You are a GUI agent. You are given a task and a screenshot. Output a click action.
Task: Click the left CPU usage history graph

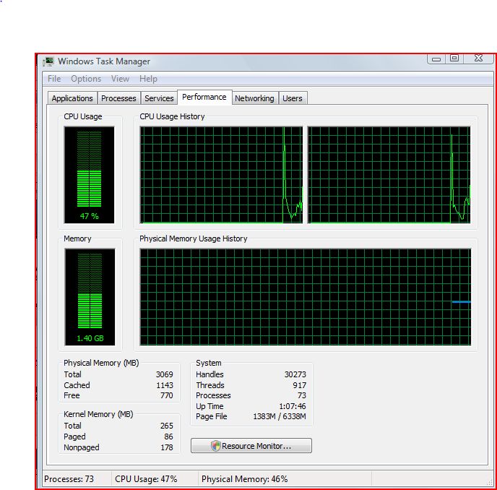(x=221, y=175)
